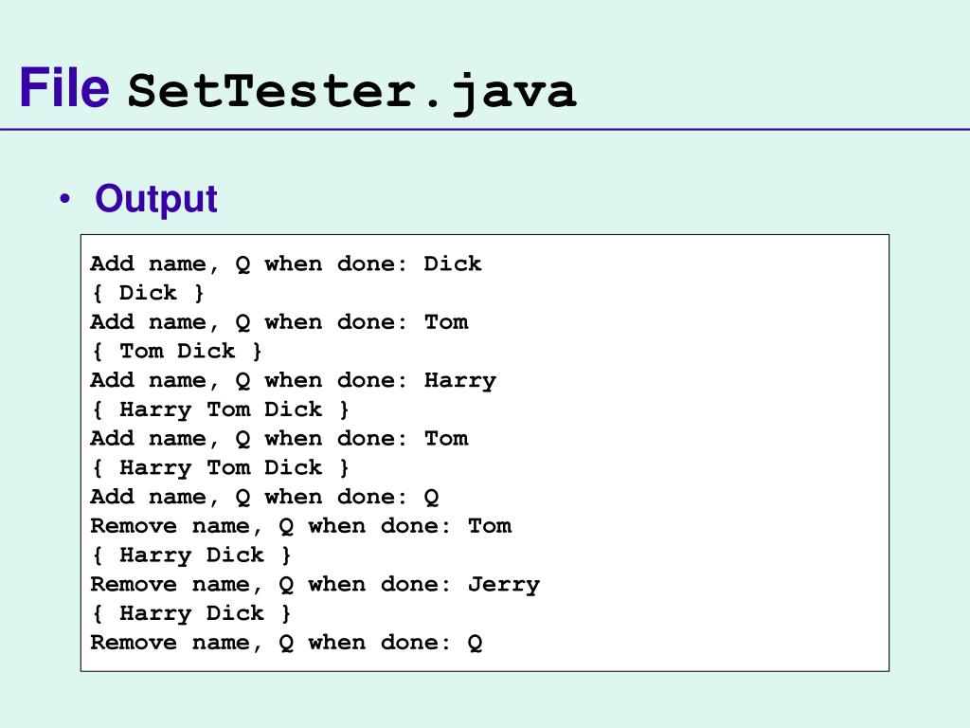Viewport: 970px width, 728px height.
Task: Select the line 'Add name, Q when done: Q'
Action: [x=264, y=497]
